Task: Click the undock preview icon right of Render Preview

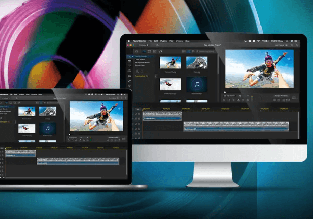Action: point(288,100)
